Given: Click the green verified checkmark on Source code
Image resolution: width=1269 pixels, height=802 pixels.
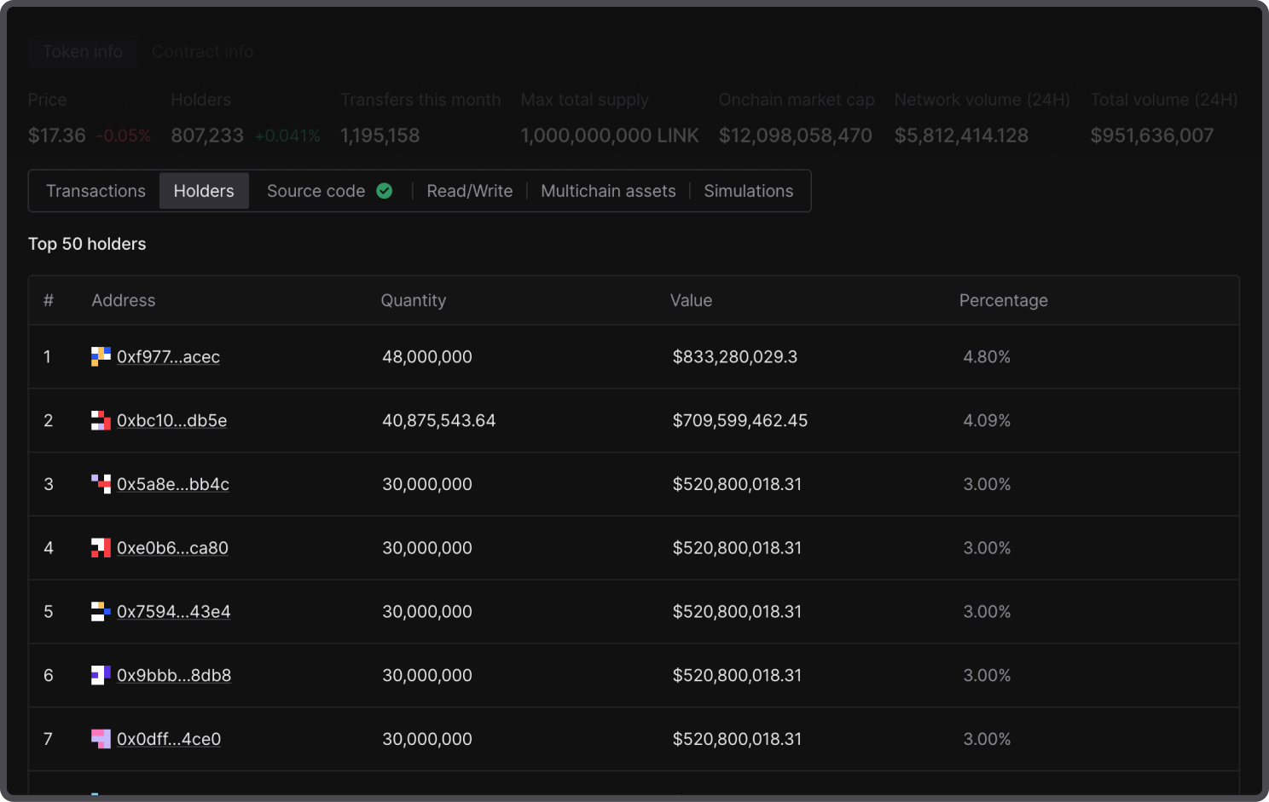Looking at the screenshot, I should [x=385, y=191].
